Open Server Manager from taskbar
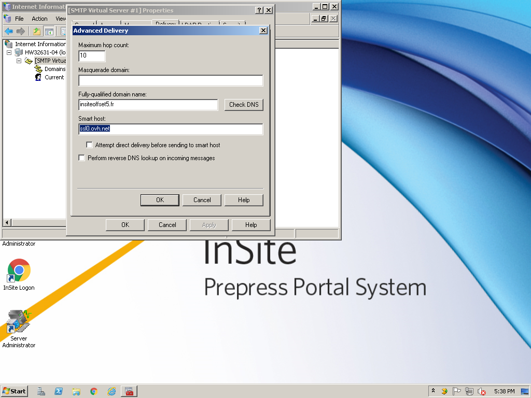 click(x=41, y=392)
